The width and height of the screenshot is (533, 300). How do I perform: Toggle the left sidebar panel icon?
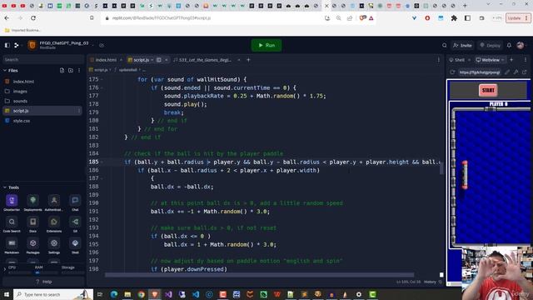(7, 45)
